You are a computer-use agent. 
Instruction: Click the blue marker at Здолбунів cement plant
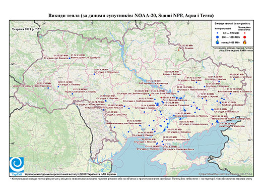(70, 58)
